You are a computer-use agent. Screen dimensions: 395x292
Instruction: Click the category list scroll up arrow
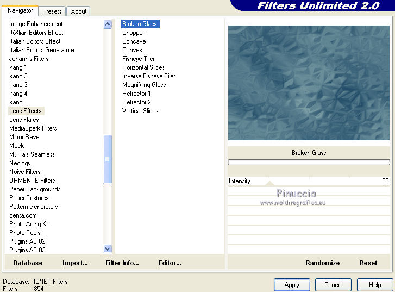108,24
